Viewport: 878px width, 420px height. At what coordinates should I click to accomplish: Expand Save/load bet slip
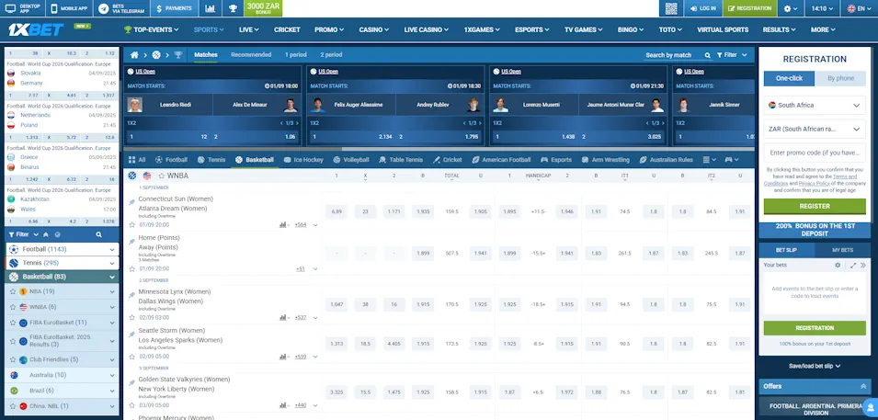click(815, 366)
